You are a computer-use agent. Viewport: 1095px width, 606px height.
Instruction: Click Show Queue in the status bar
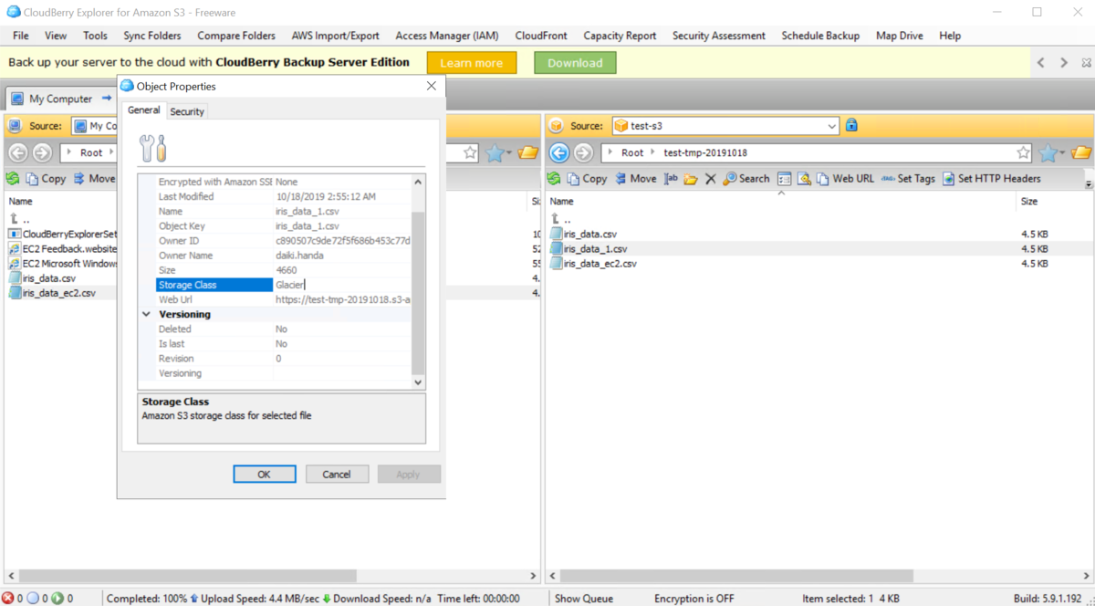click(x=584, y=599)
